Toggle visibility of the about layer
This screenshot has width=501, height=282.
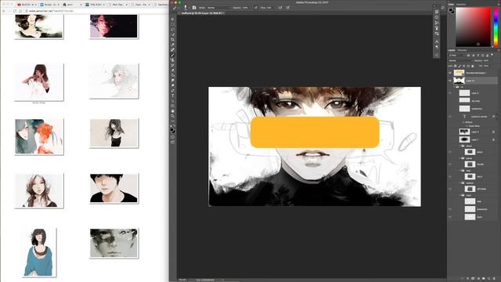tap(450, 152)
